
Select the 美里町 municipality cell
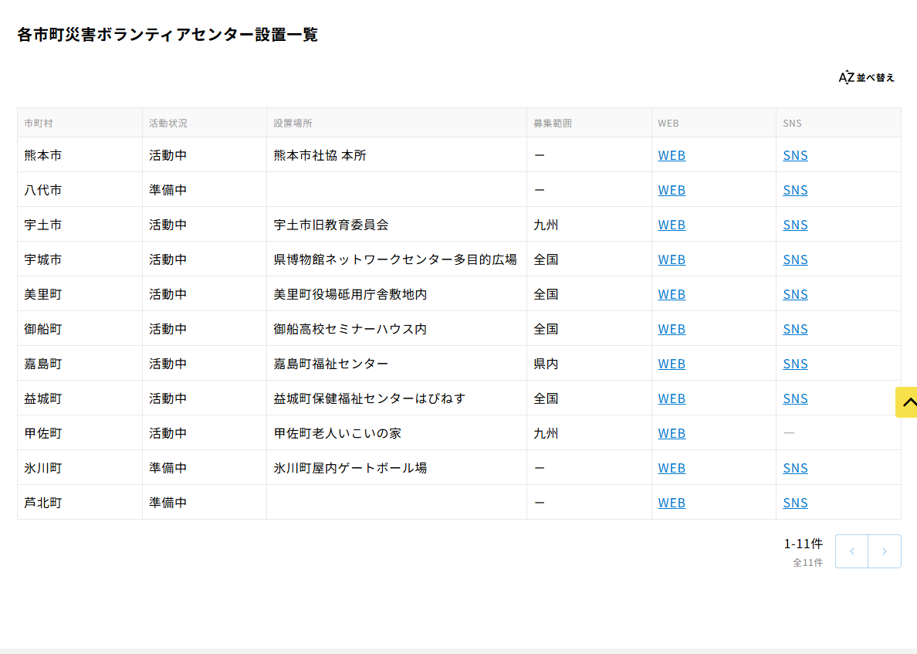click(x=80, y=294)
